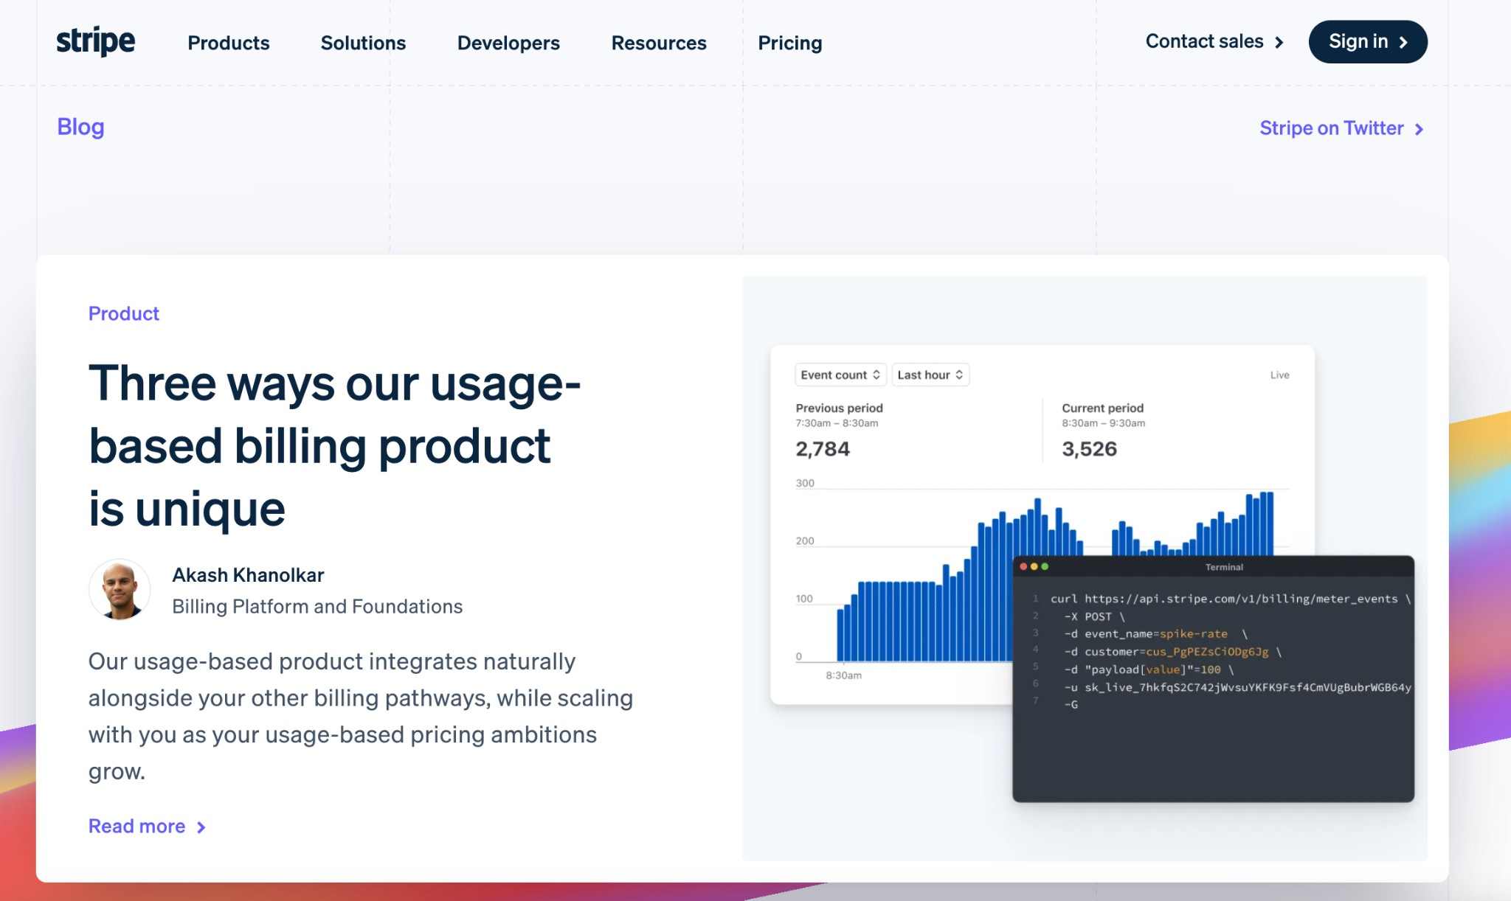The image size is (1511, 901).
Task: Click the 300 y-axis label
Action: tap(805, 483)
